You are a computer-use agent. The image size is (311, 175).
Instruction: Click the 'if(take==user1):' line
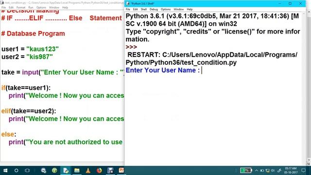click(x=26, y=87)
